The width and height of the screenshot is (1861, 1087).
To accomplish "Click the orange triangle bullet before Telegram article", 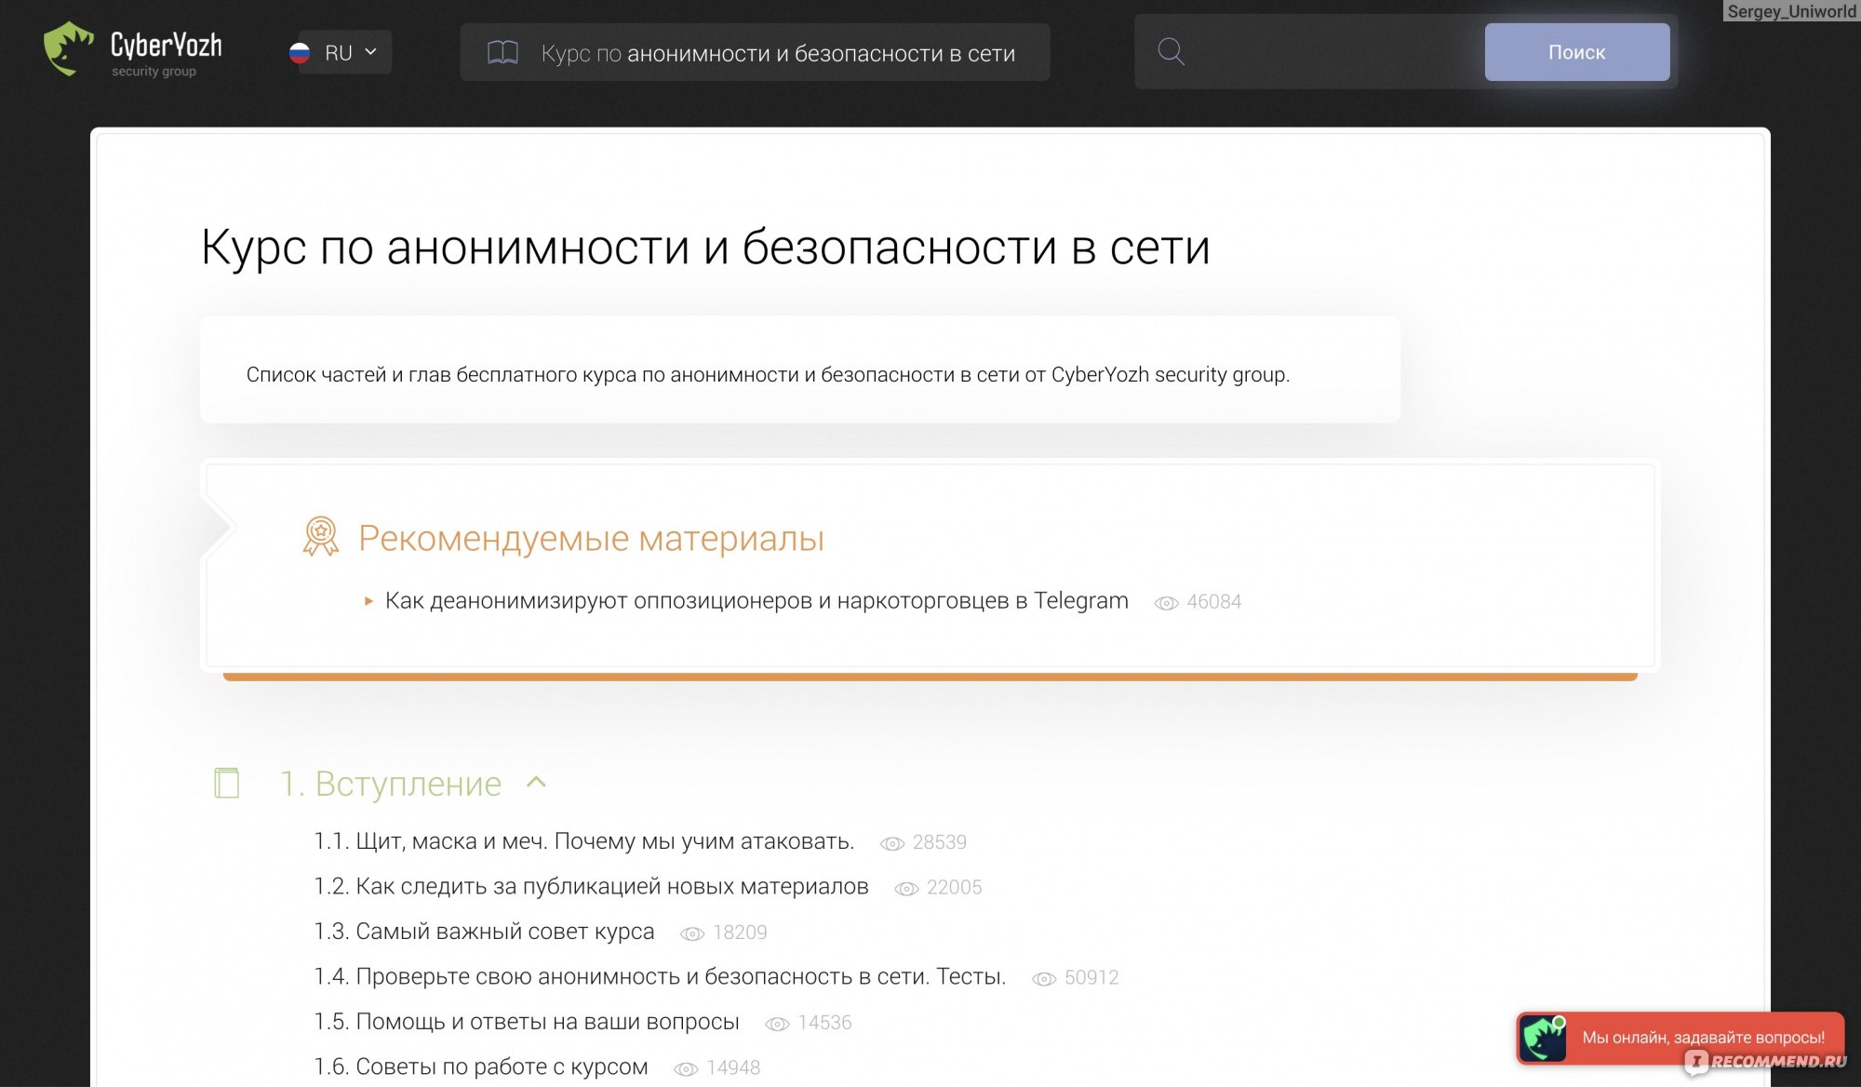I will point(368,602).
